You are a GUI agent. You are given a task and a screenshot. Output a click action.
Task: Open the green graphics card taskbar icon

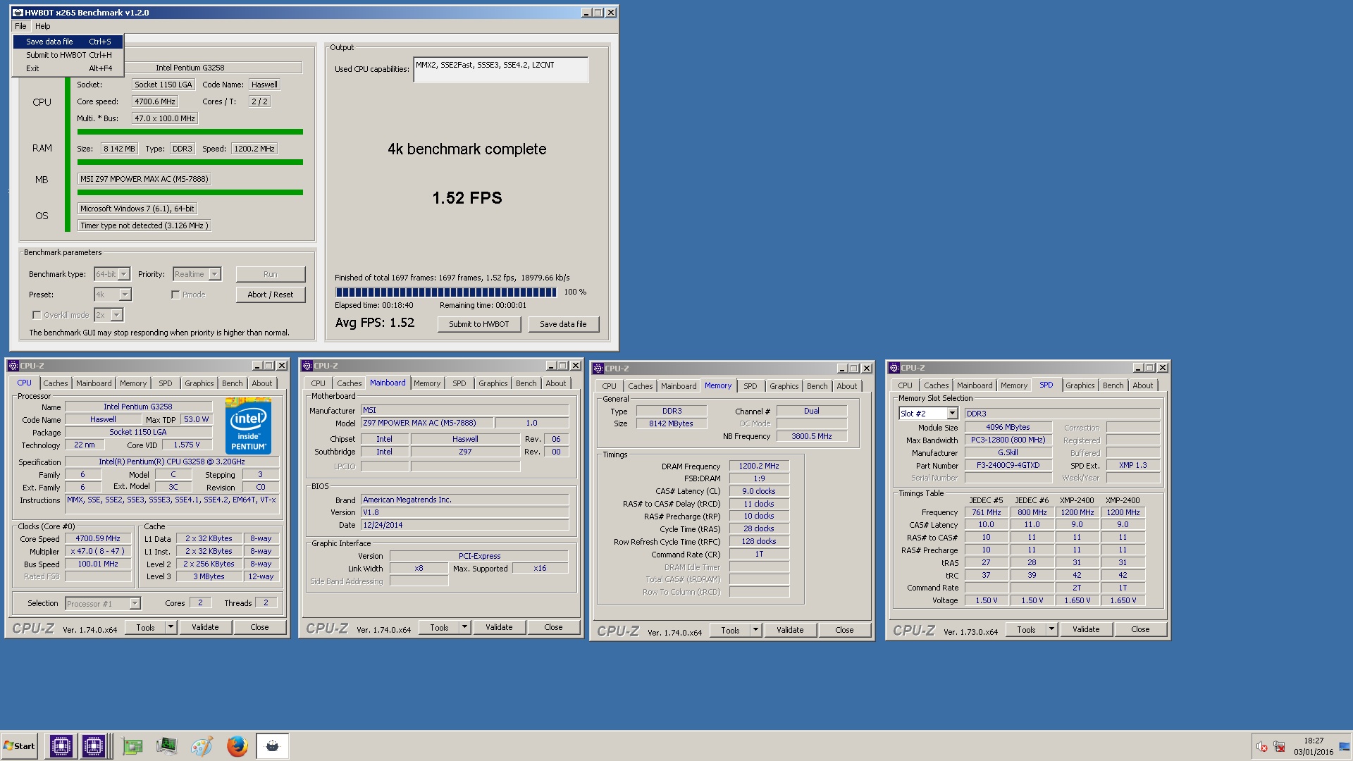[x=132, y=745]
